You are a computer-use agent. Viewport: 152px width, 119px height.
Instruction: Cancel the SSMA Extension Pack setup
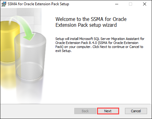[136, 111]
